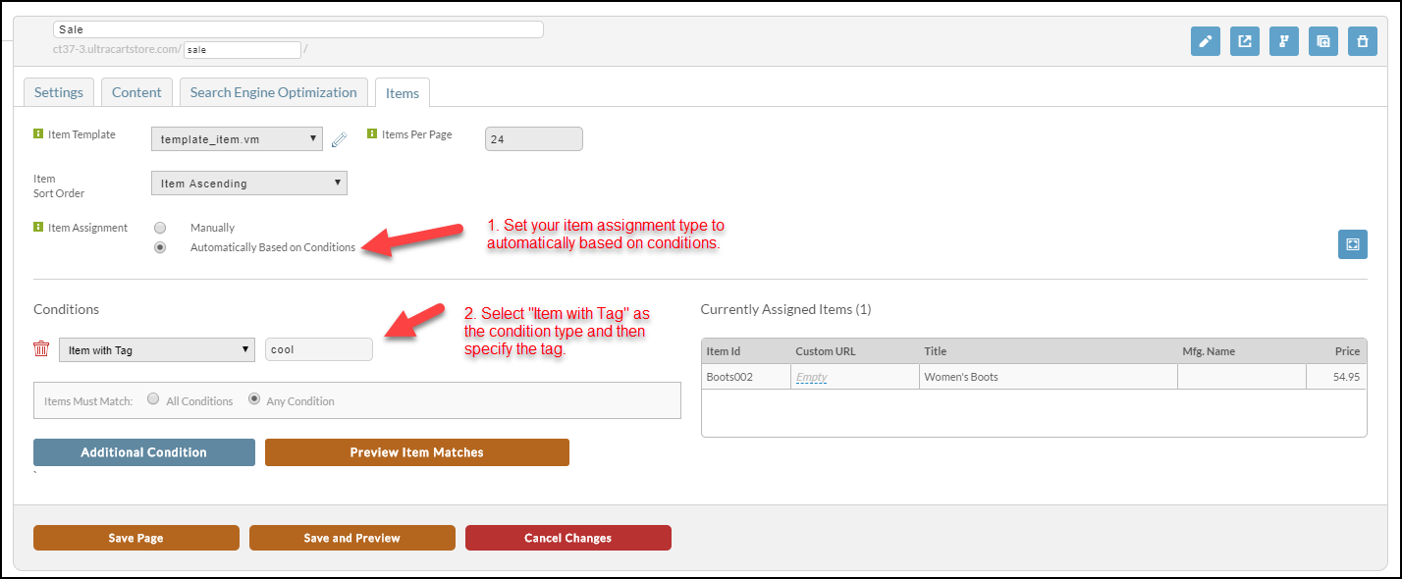Screen dimensions: 1402x579
Task: Click the branch/fork icon button
Action: click(x=1284, y=41)
